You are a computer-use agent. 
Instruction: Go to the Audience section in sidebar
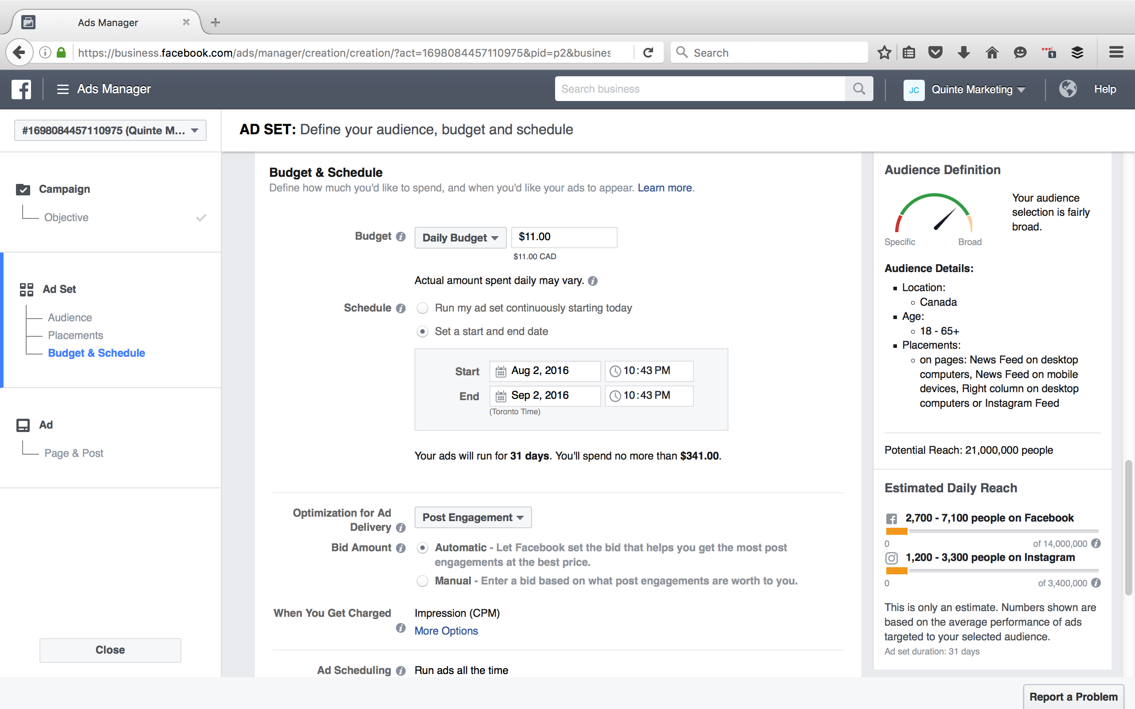click(70, 317)
